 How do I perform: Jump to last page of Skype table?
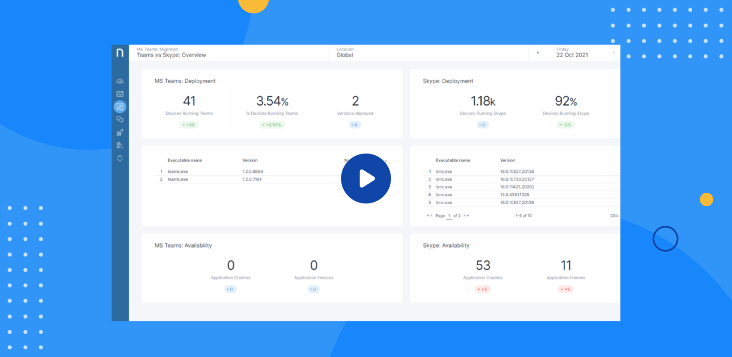[468, 216]
